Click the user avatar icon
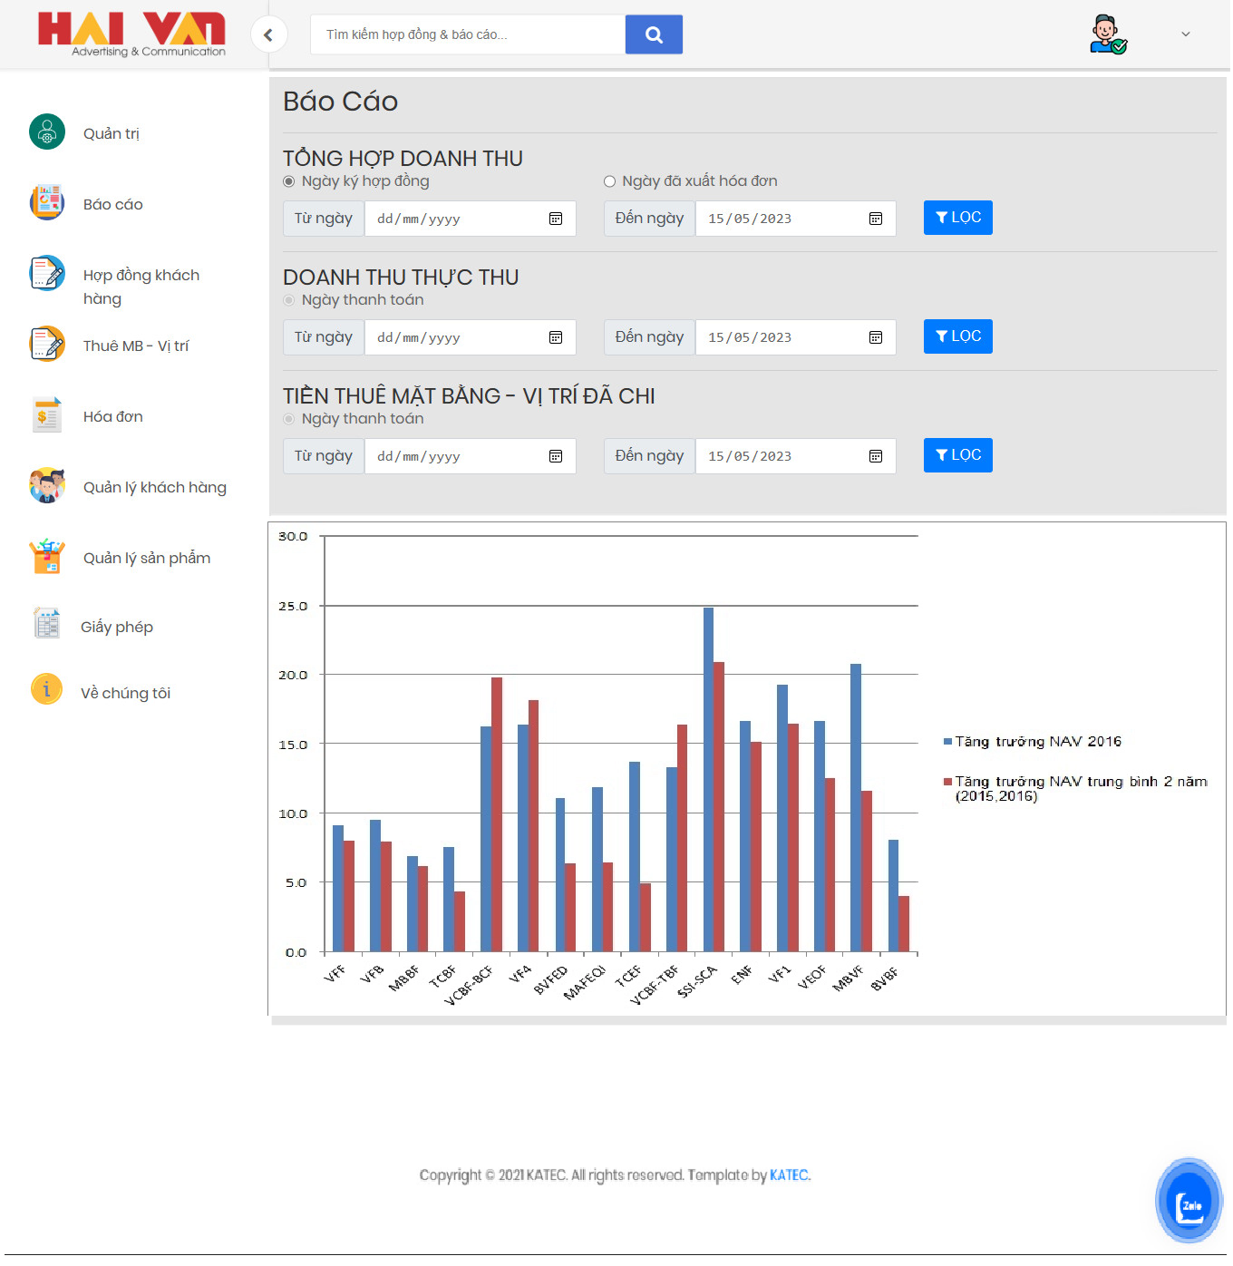Viewport: 1233px width, 1266px height. click(x=1107, y=34)
